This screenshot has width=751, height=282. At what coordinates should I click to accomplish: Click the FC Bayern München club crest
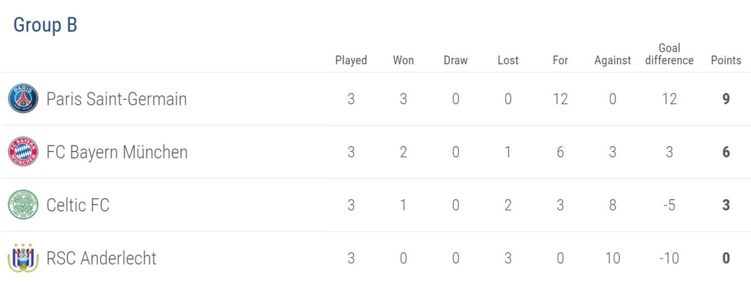[23, 152]
